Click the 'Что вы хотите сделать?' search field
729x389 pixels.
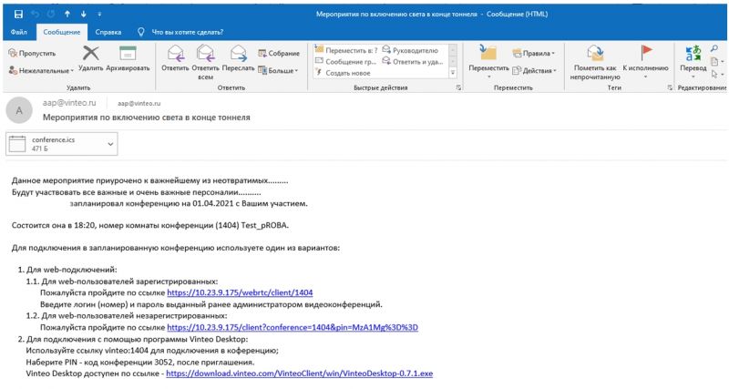pyautogui.click(x=188, y=32)
